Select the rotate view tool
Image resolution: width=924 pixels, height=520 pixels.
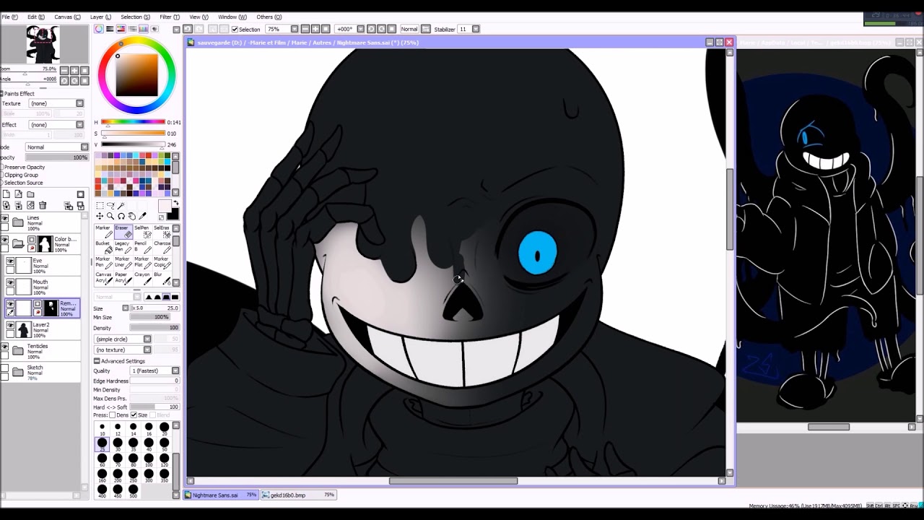(121, 217)
